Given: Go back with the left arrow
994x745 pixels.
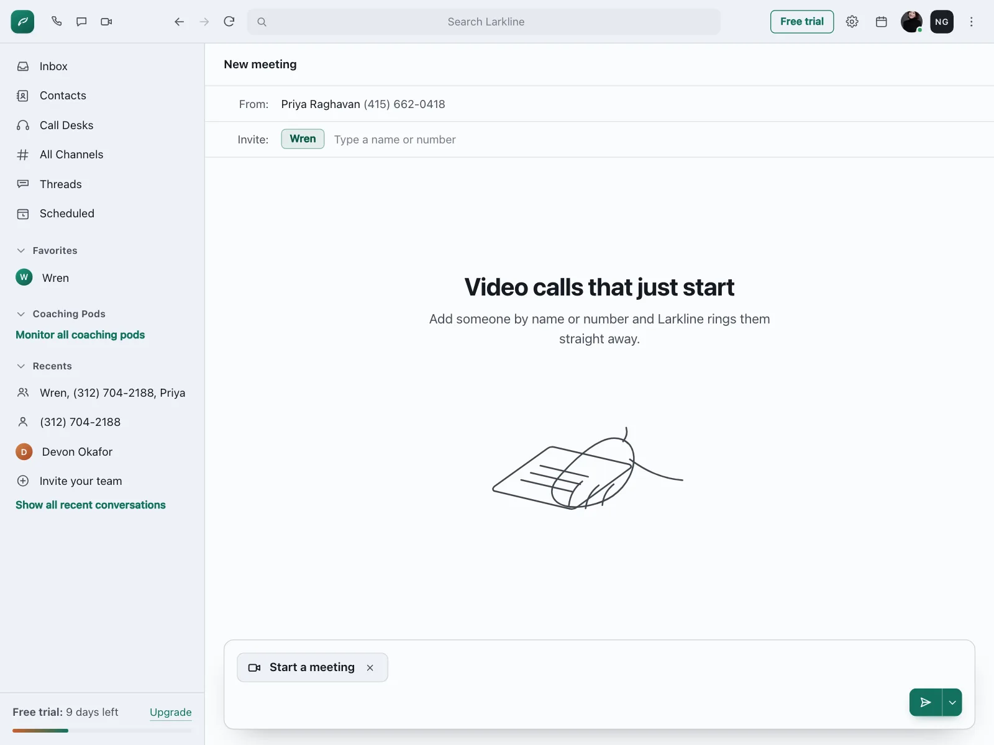Looking at the screenshot, I should click(180, 22).
